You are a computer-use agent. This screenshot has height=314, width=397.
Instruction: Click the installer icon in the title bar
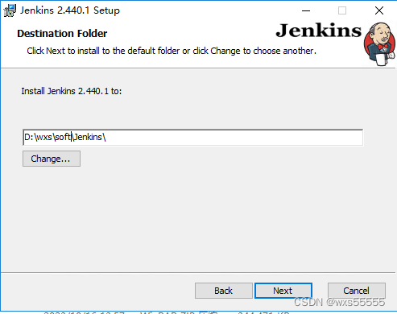click(10, 10)
